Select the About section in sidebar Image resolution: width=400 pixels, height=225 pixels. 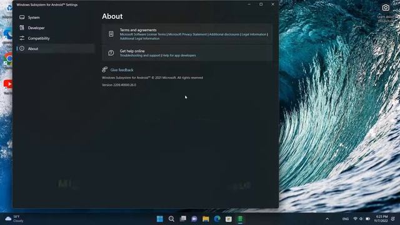click(56, 49)
